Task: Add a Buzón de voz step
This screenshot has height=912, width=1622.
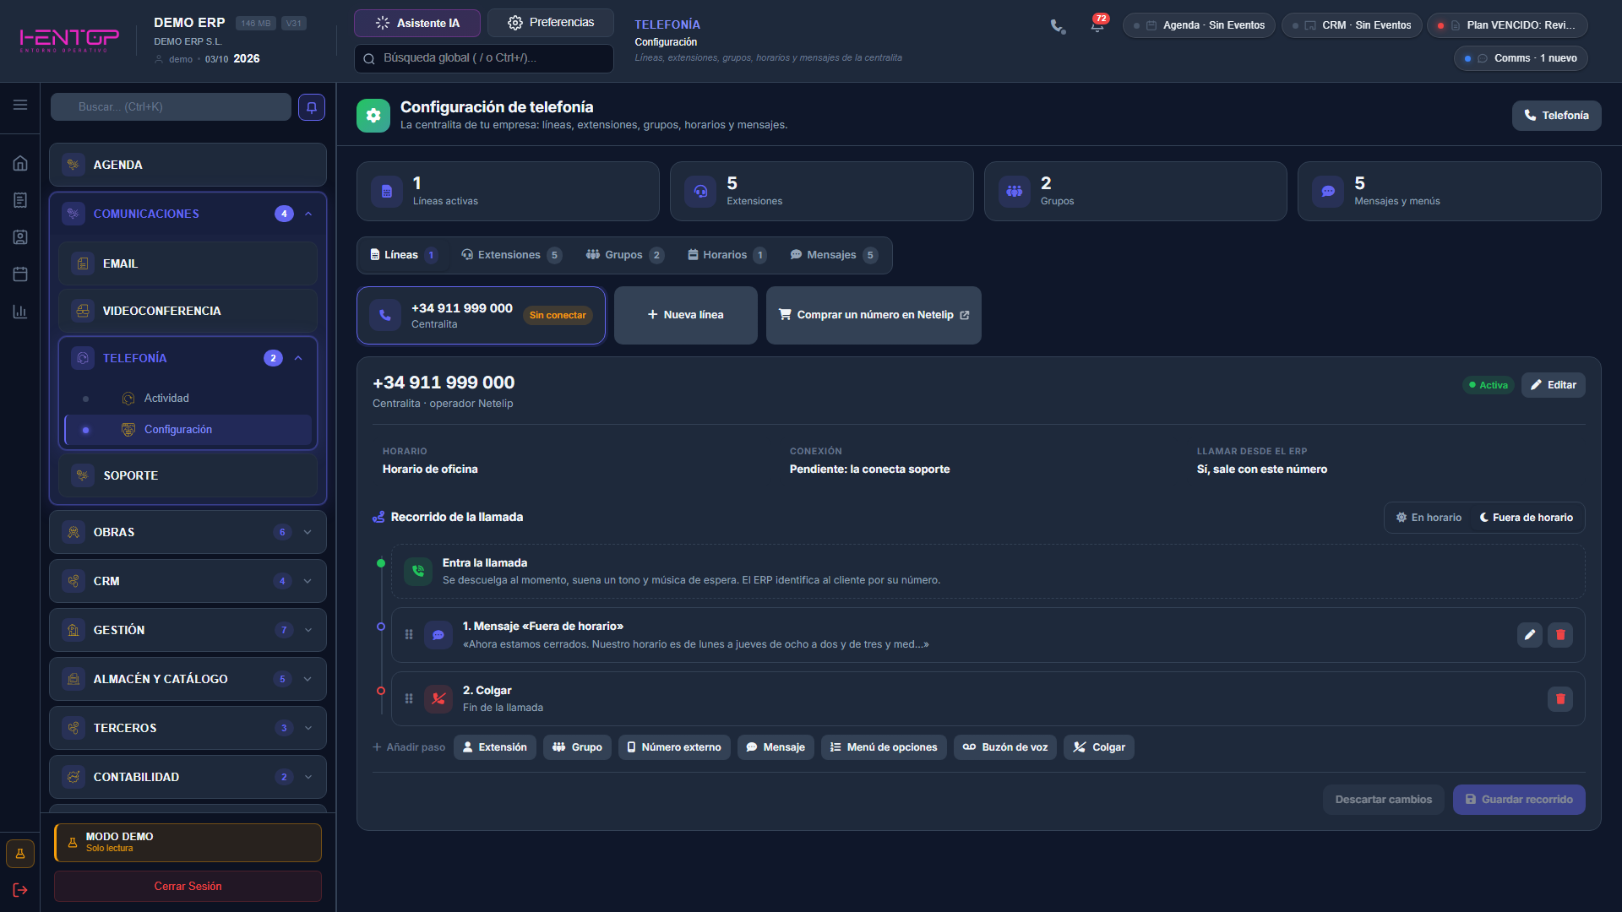Action: [1004, 747]
